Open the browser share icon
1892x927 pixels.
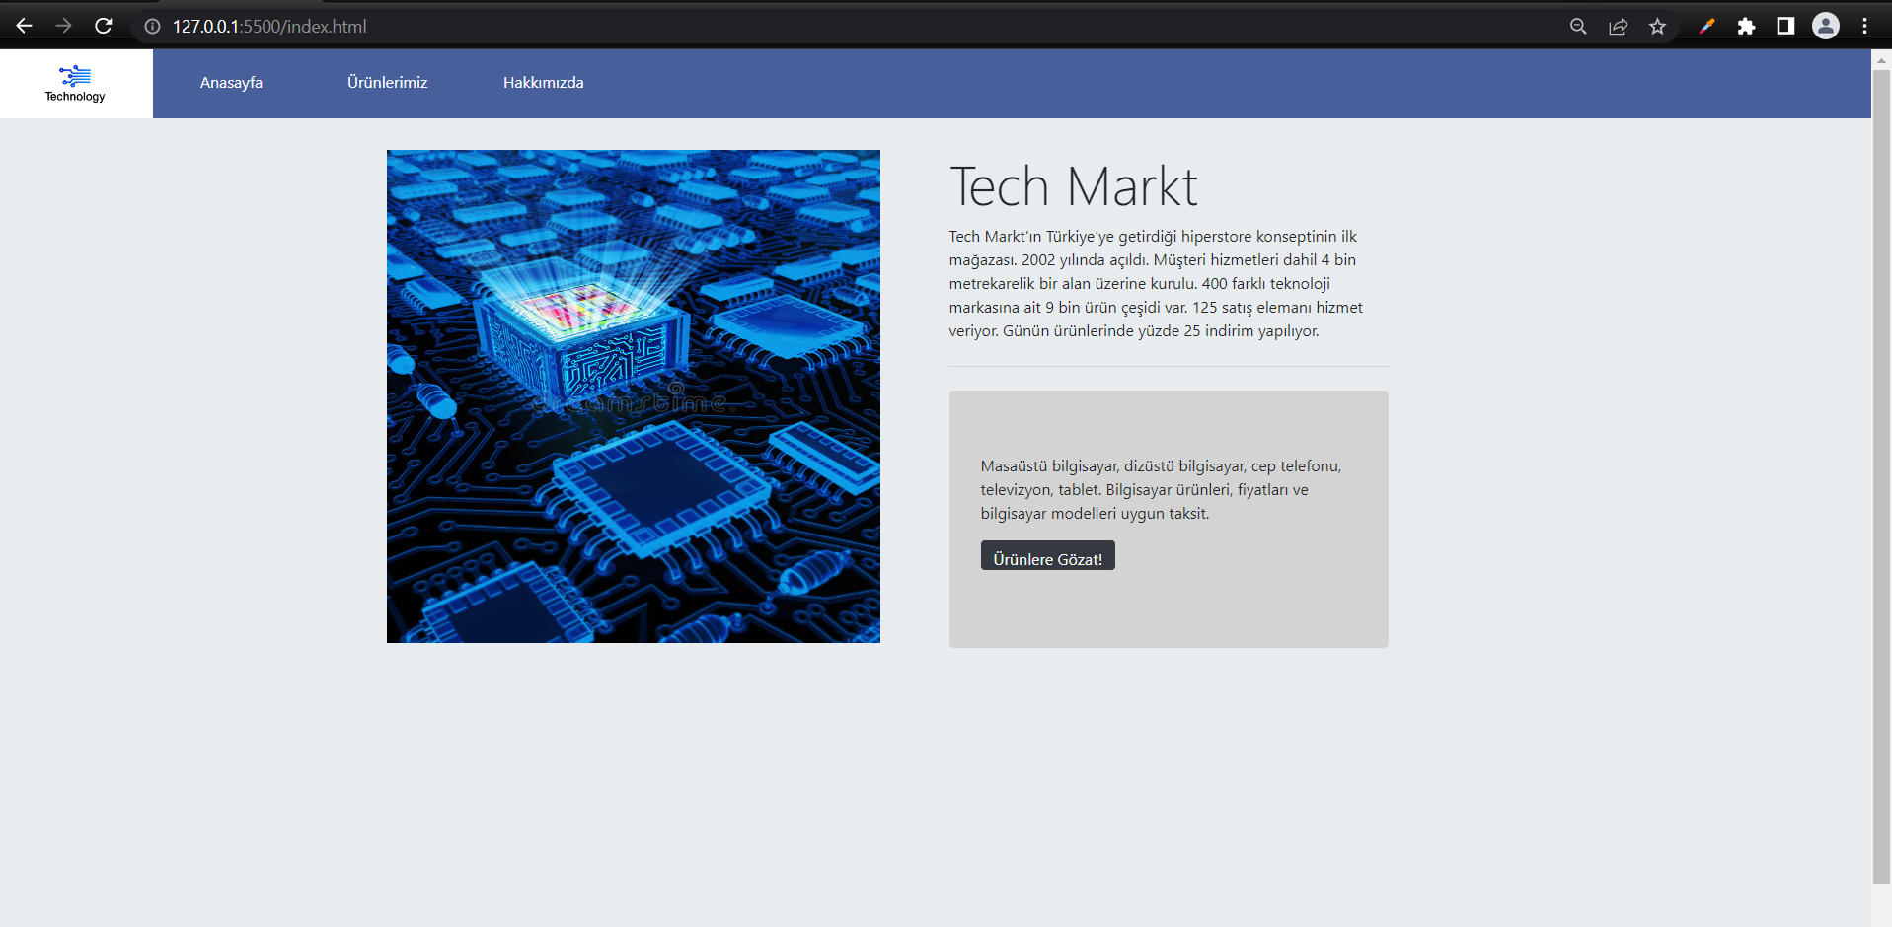[1618, 26]
